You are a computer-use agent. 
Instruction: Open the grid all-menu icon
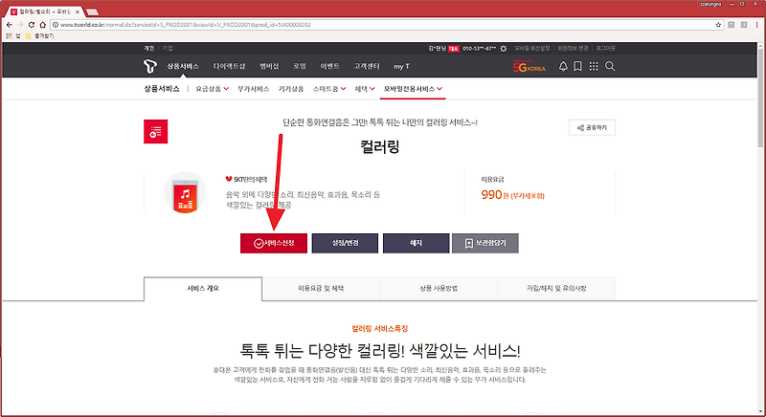(594, 66)
